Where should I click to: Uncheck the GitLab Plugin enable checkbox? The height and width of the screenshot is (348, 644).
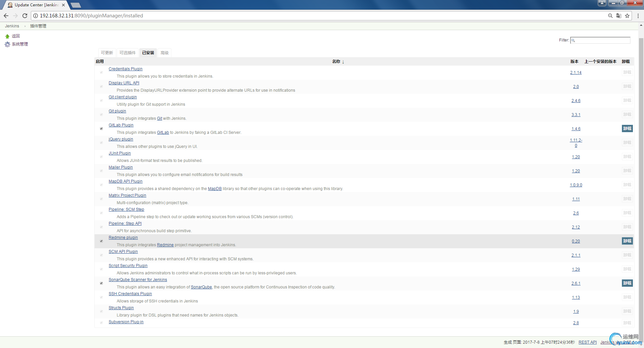tap(101, 128)
